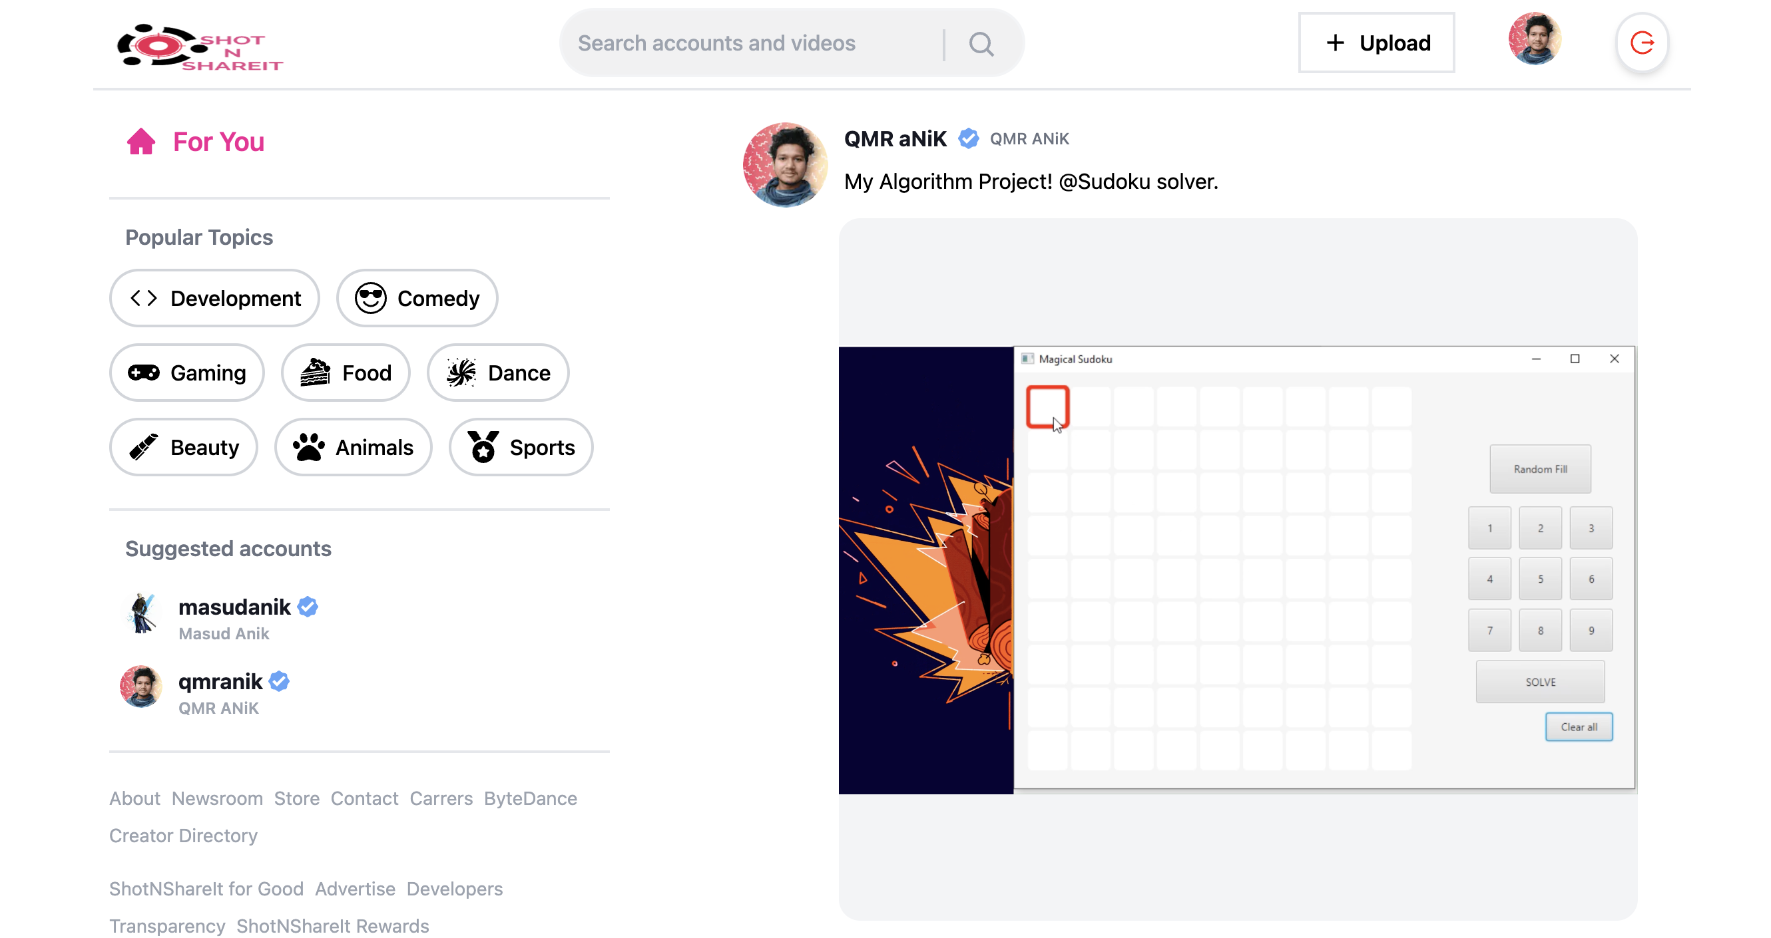Click the Dance swirl icon
Screen dimensions: 1771x938
point(463,373)
